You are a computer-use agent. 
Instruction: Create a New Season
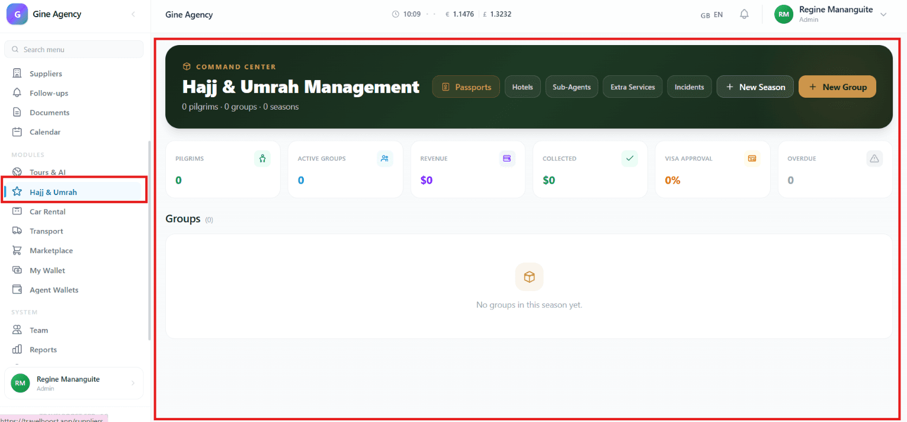click(755, 87)
